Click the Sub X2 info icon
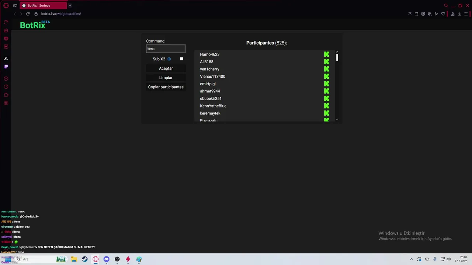The width and height of the screenshot is (472, 265). [x=169, y=59]
